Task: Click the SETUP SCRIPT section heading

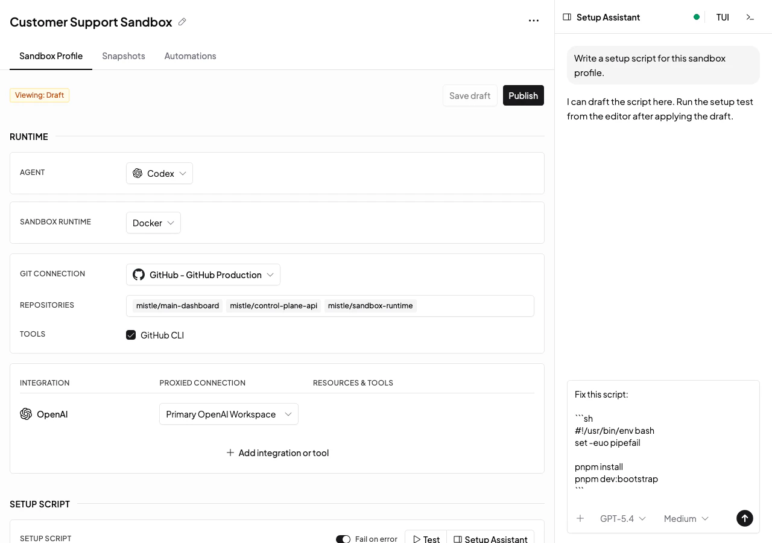Action: (40, 504)
